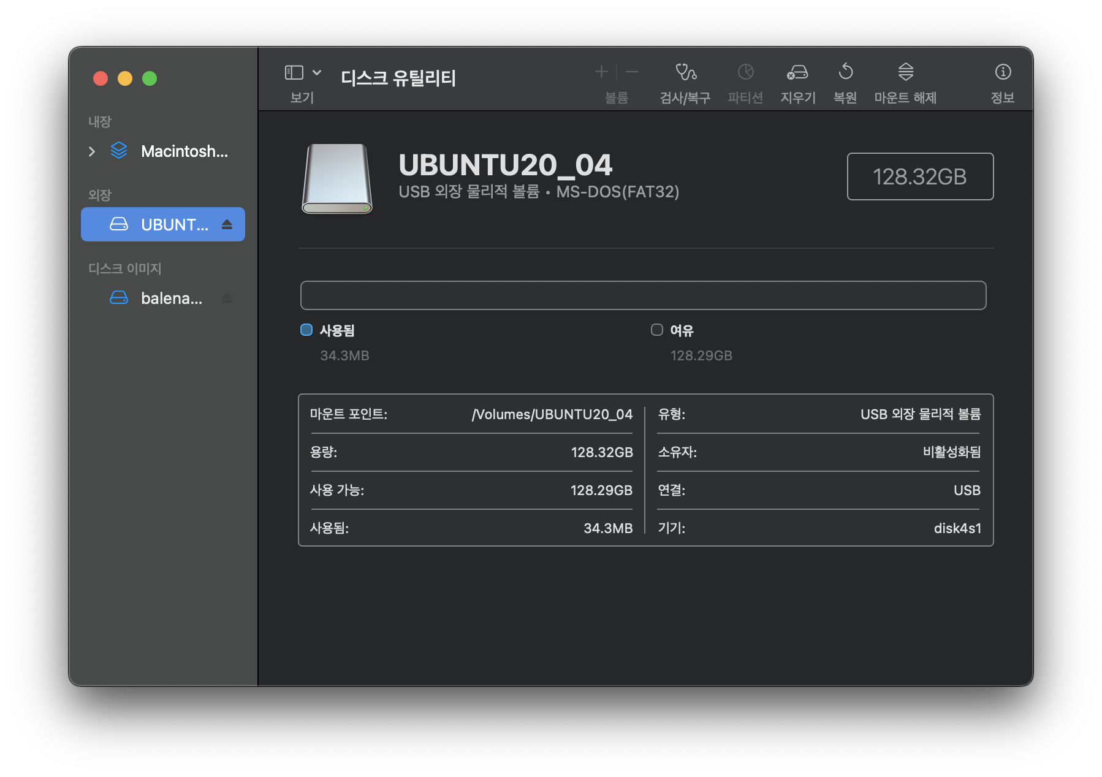Screen dimensions: 1102x777
Task: Click the 여유 legend swatch
Action: pyautogui.click(x=657, y=330)
